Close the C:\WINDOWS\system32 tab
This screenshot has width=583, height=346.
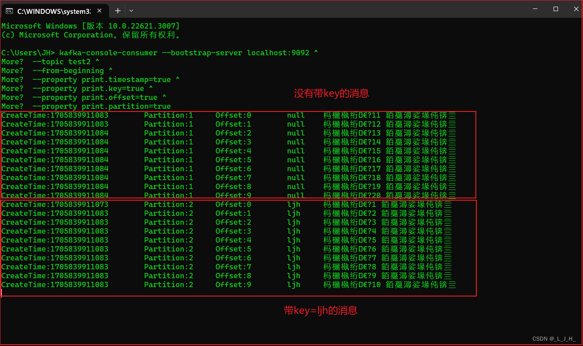coord(99,11)
